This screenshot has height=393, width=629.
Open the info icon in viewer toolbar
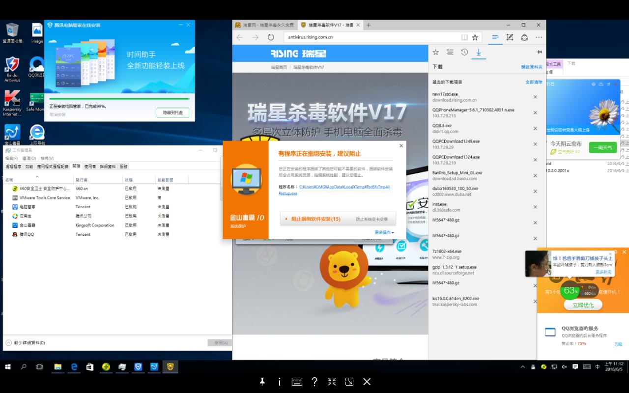pos(280,382)
